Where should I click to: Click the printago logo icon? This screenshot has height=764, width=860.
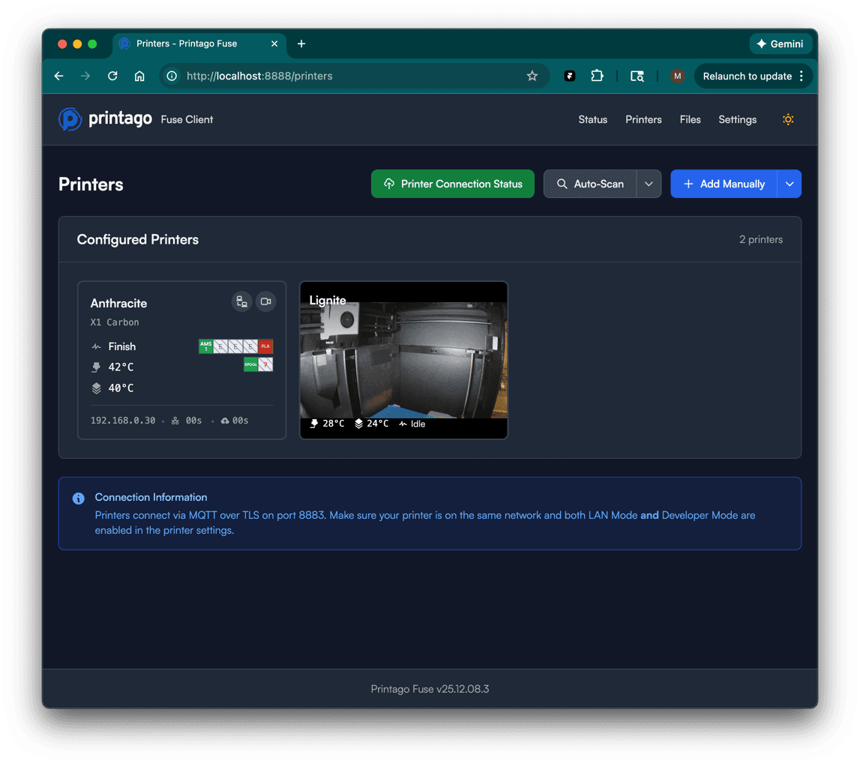70,119
